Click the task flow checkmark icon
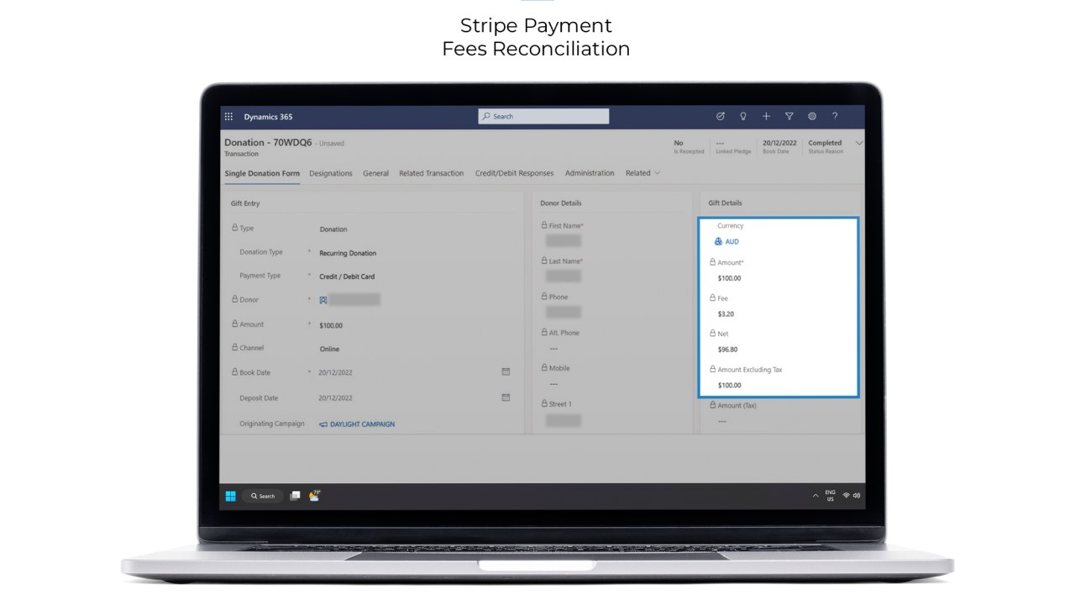Screen dimensions: 1075x605 click(721, 117)
